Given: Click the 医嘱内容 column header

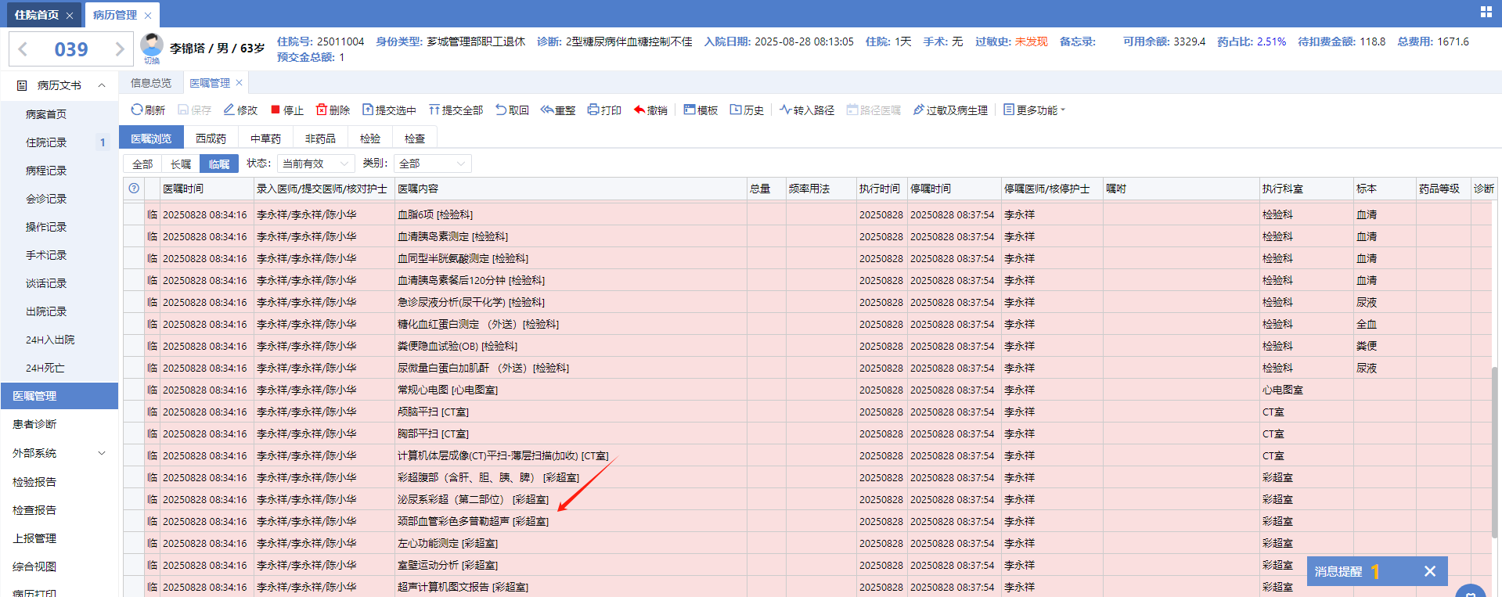Looking at the screenshot, I should tap(571, 189).
